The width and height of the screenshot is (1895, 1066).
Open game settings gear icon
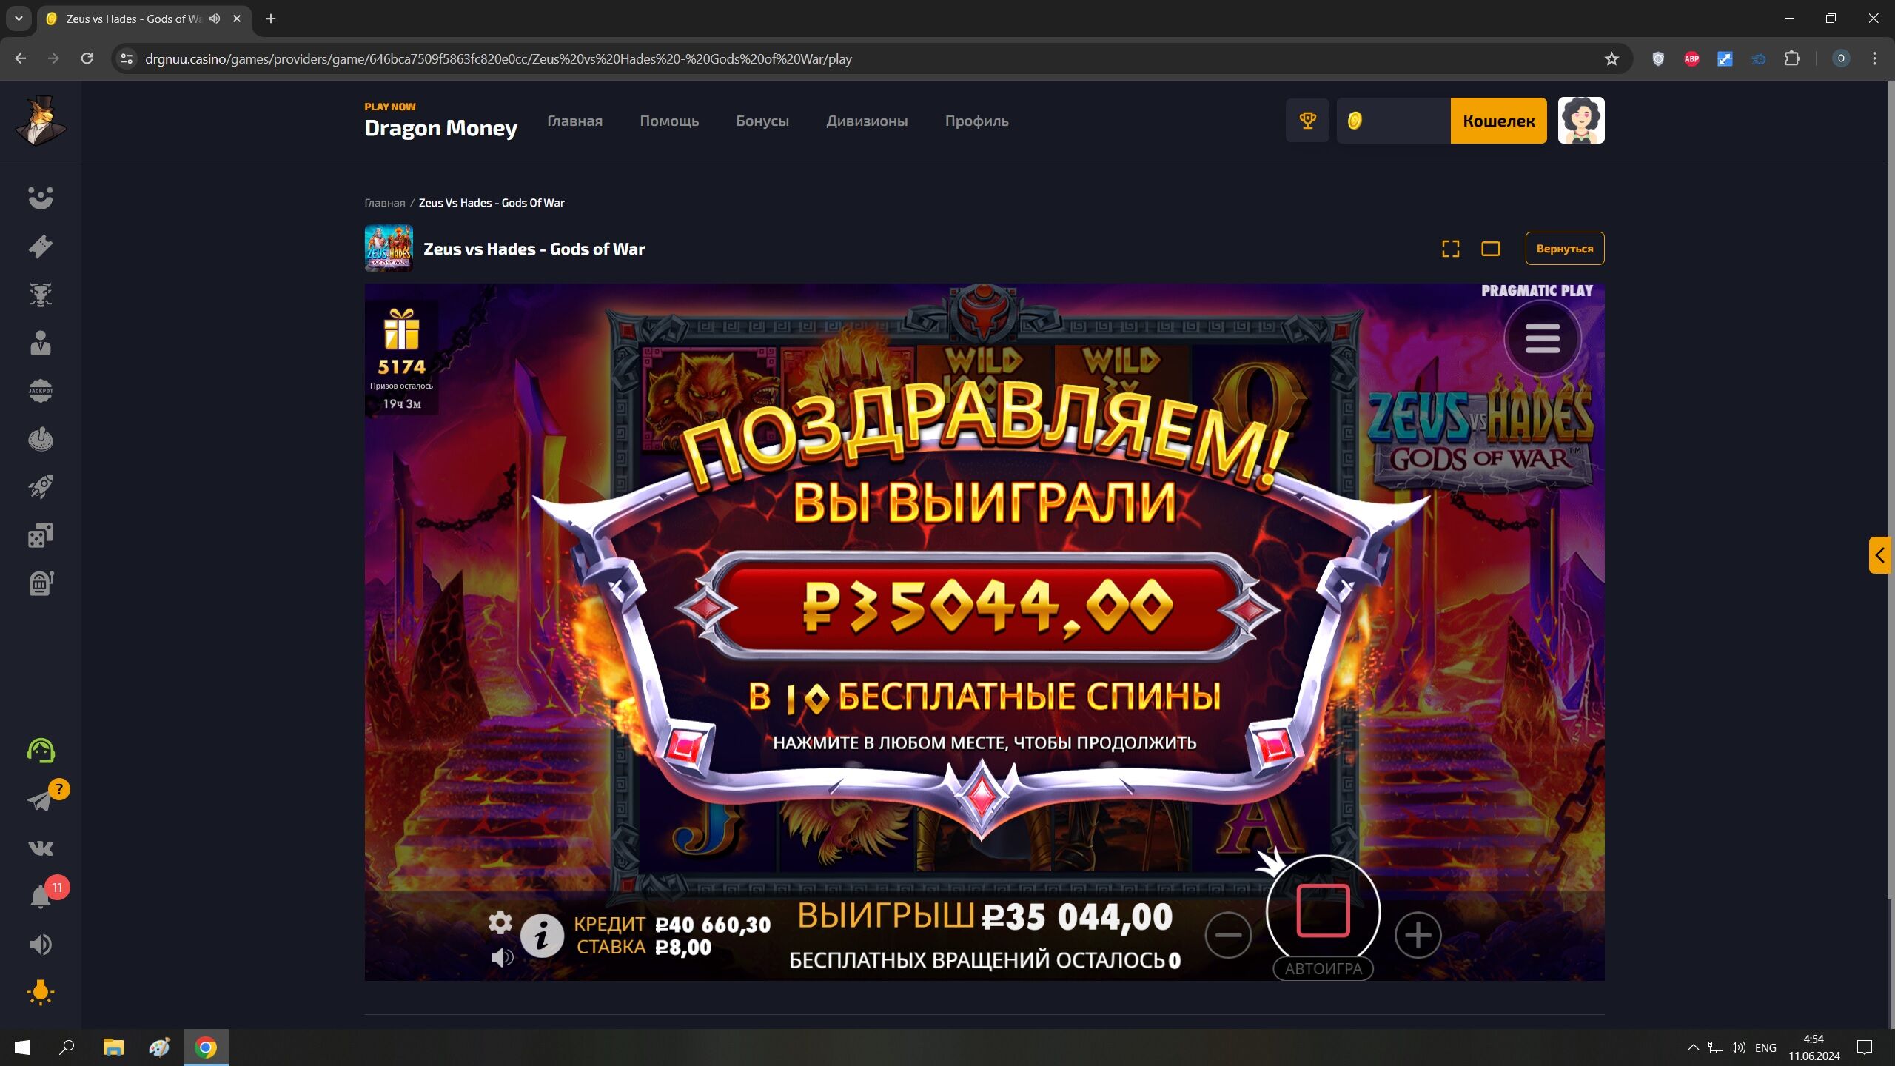500,922
